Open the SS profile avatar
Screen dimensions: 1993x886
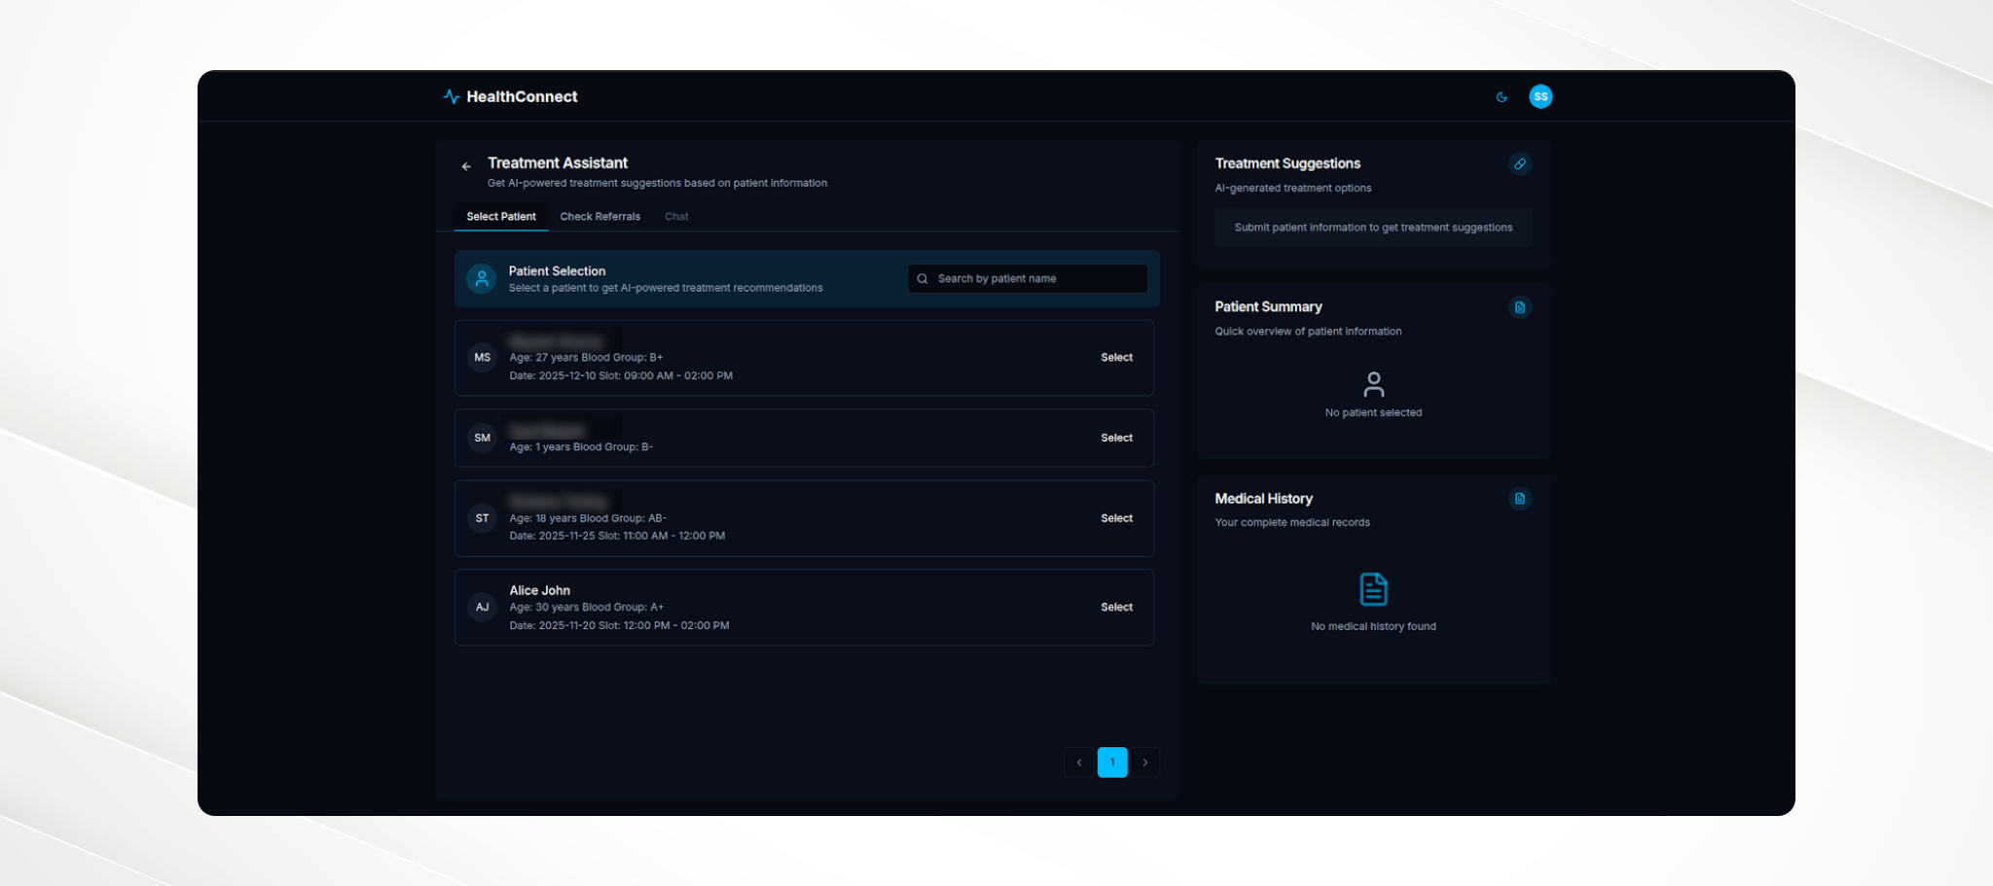(x=1541, y=96)
